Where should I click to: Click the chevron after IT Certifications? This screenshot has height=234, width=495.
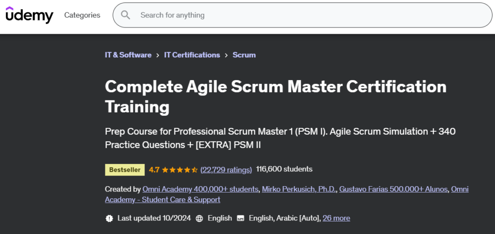coord(226,55)
